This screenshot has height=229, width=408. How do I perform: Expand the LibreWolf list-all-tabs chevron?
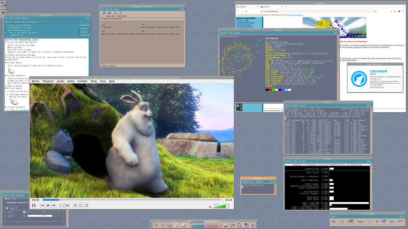click(x=404, y=7)
